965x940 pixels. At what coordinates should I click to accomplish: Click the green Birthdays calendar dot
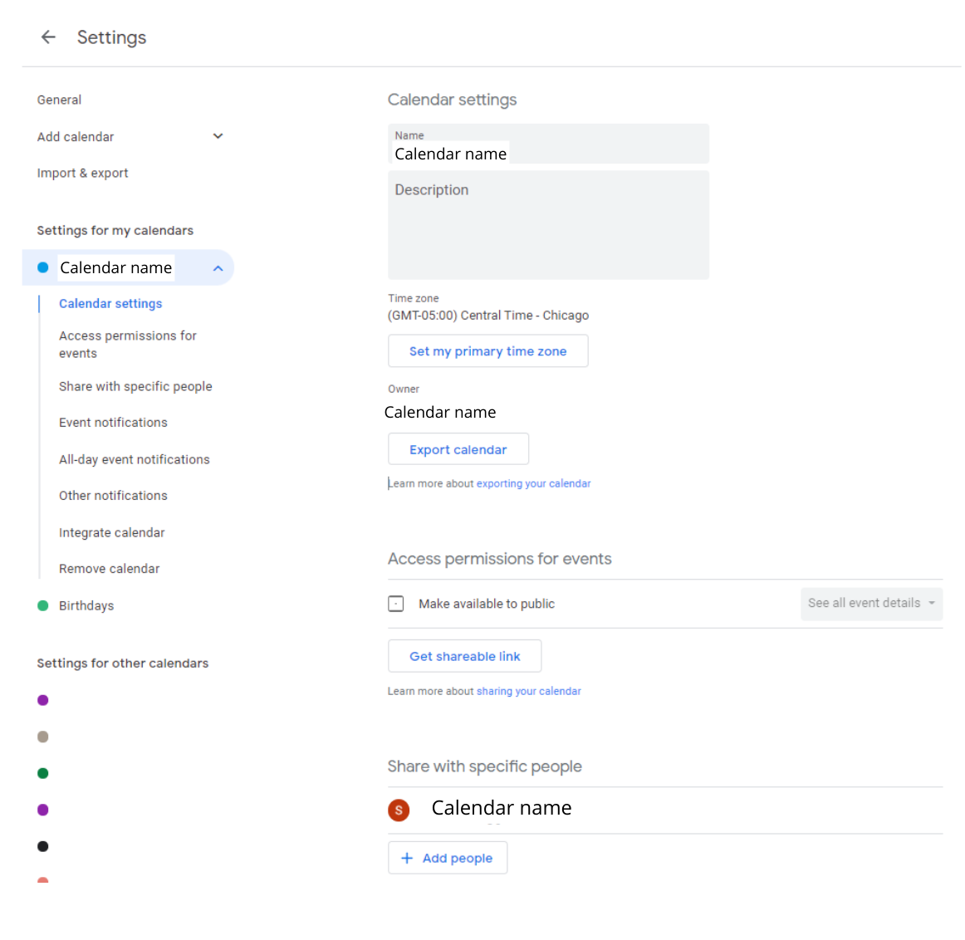pyautogui.click(x=43, y=605)
